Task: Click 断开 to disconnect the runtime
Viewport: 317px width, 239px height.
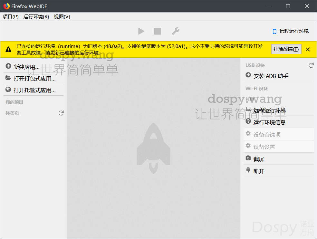Action: pyautogui.click(x=259, y=171)
